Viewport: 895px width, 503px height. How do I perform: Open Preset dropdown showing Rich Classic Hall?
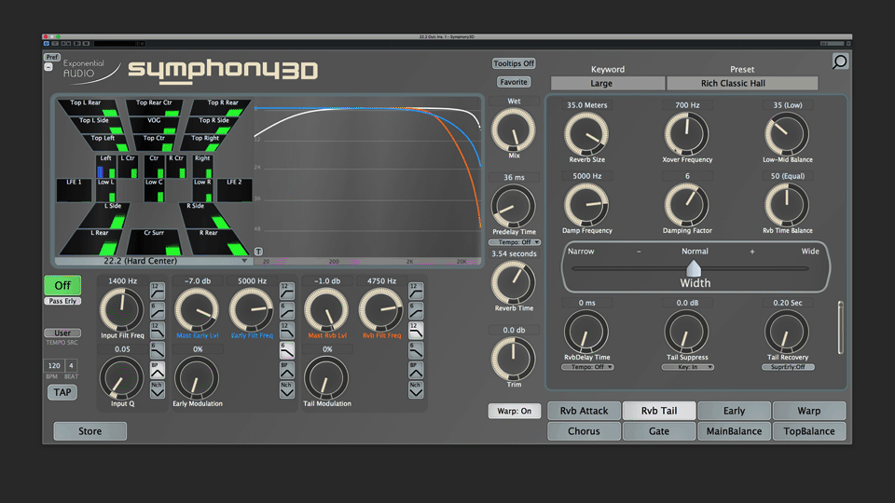point(742,83)
